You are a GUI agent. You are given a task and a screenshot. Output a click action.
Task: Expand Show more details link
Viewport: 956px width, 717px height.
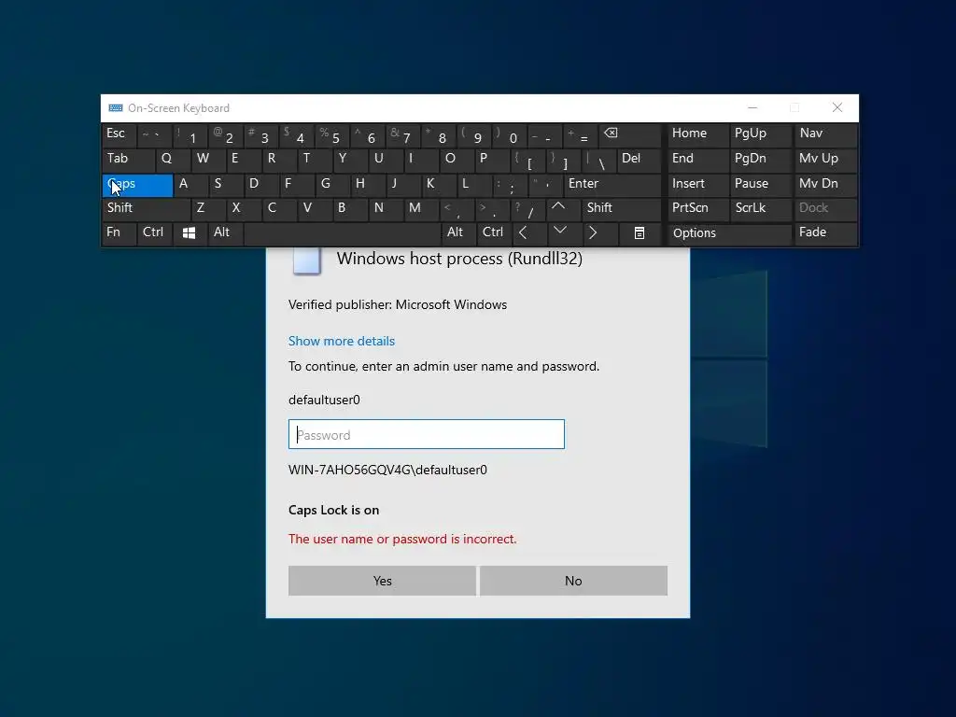click(342, 341)
